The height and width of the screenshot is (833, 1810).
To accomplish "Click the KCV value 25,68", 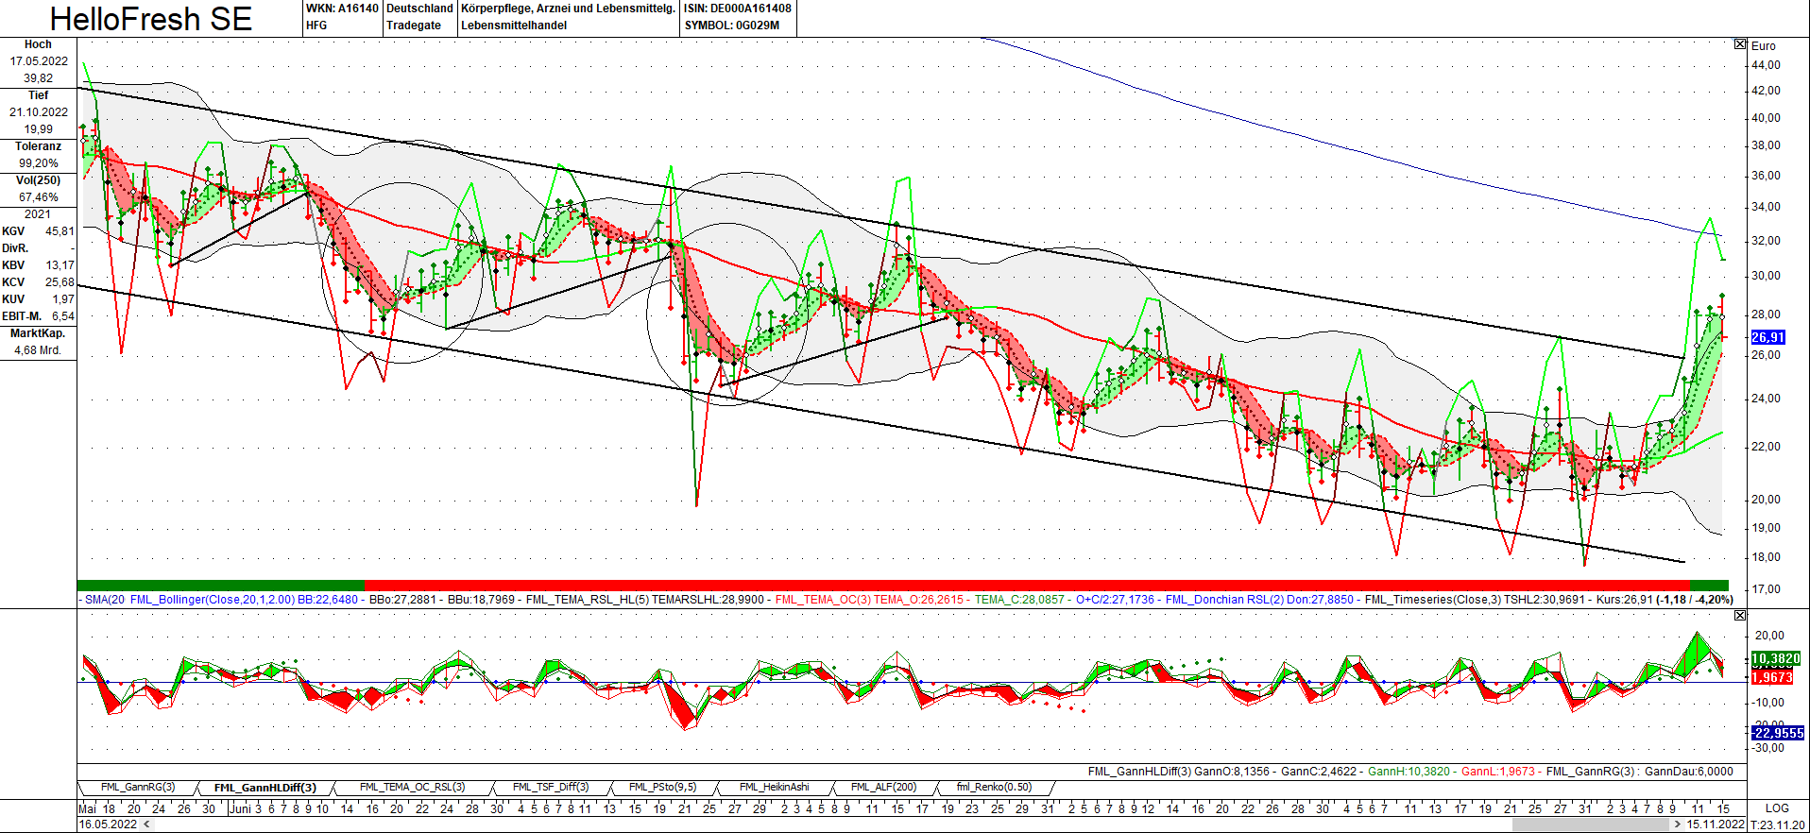I will (x=60, y=282).
